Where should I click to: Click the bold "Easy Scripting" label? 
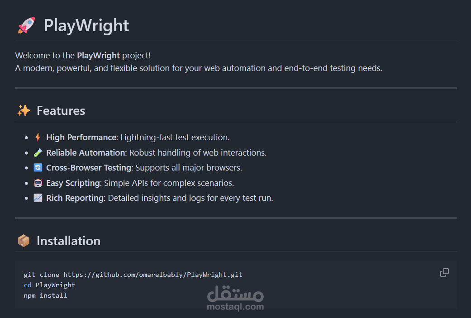[x=73, y=183]
